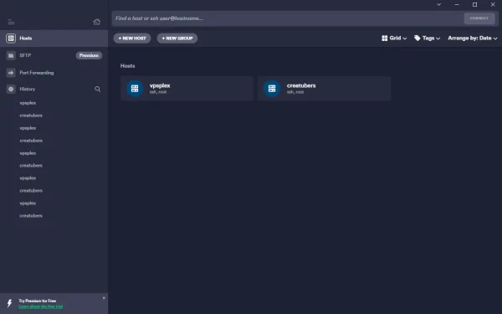
Task: Click the title bar chevron down icon
Action: (439, 4)
